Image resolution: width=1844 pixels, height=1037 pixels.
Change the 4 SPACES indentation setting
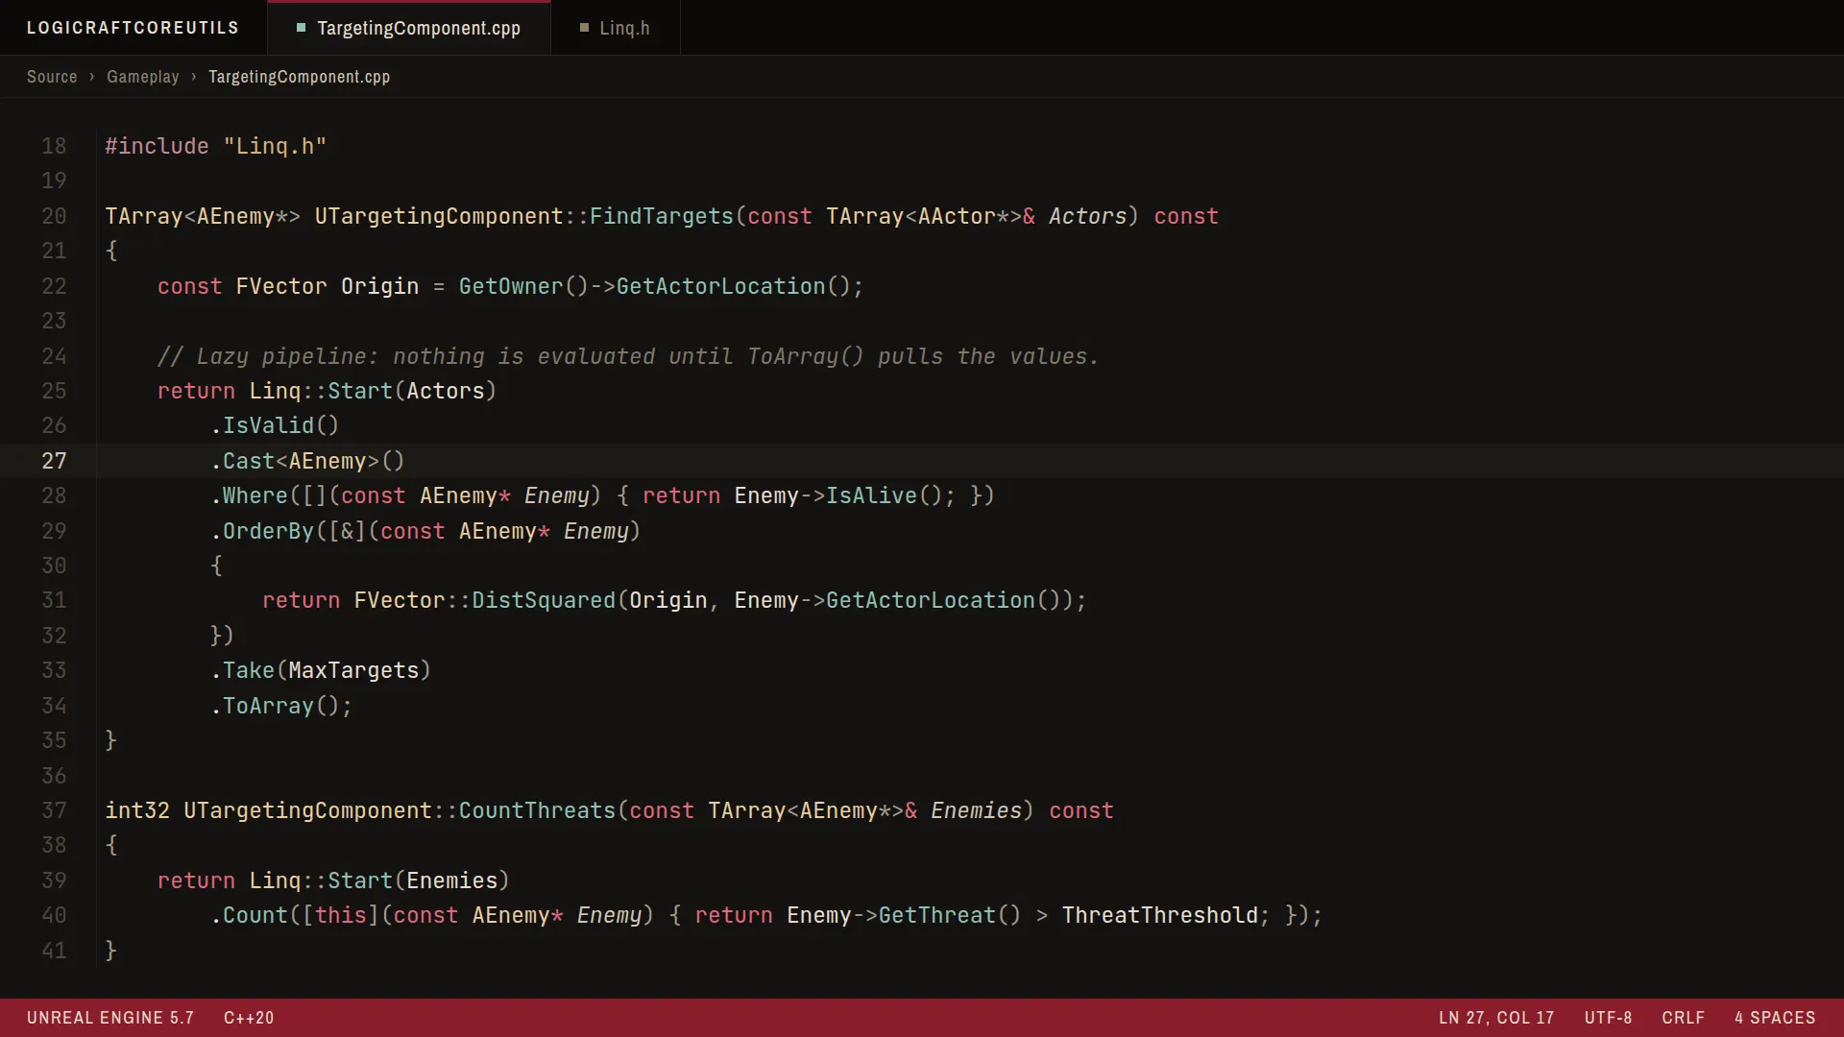pyautogui.click(x=1775, y=1018)
